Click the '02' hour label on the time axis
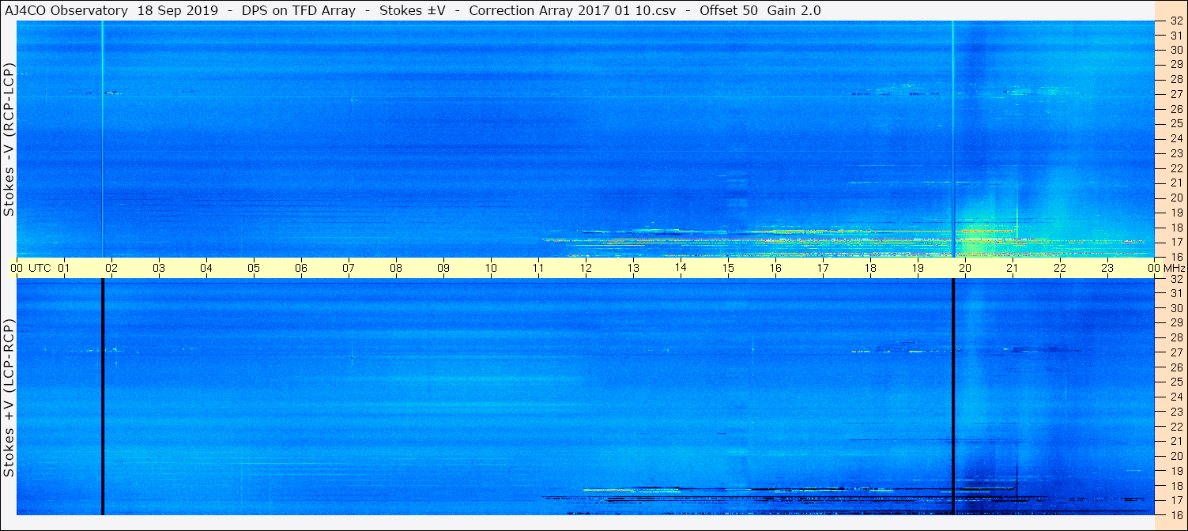This screenshot has height=531, width=1188. click(x=111, y=268)
